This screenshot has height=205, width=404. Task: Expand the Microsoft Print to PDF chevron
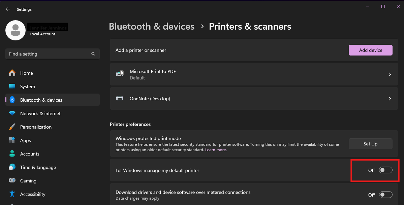pos(390,74)
